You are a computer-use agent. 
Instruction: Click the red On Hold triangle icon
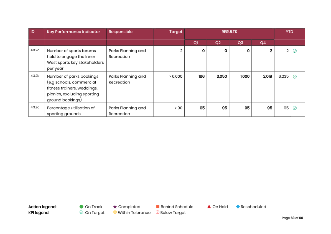pos(209,207)
